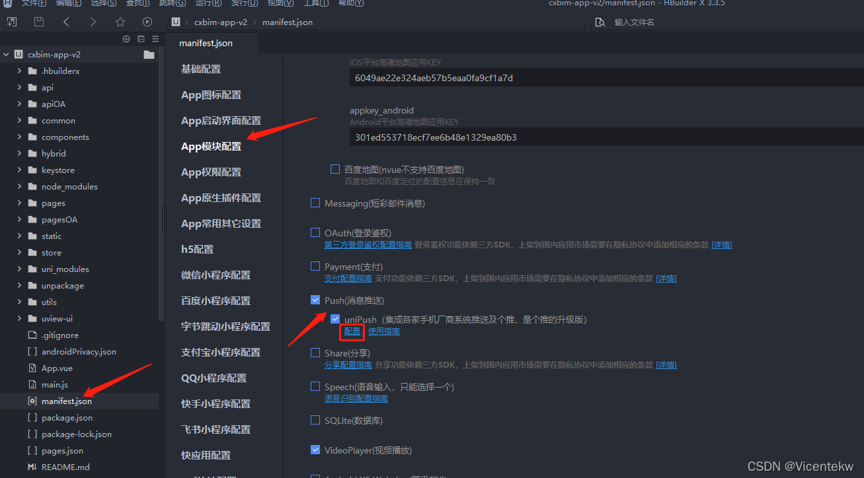864x478 pixels.
Task: Click the new file toolbar icon
Action: click(11, 22)
